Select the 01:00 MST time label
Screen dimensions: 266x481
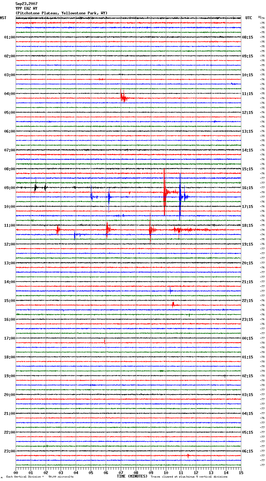[10, 37]
